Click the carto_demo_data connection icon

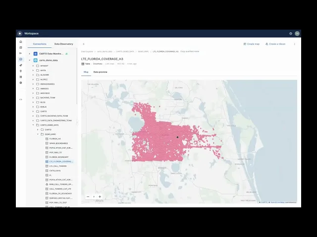(35, 60)
